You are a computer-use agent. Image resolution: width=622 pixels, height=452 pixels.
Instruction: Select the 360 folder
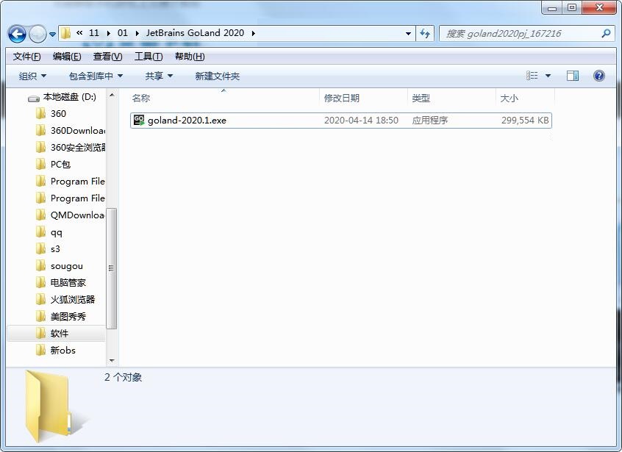click(58, 114)
